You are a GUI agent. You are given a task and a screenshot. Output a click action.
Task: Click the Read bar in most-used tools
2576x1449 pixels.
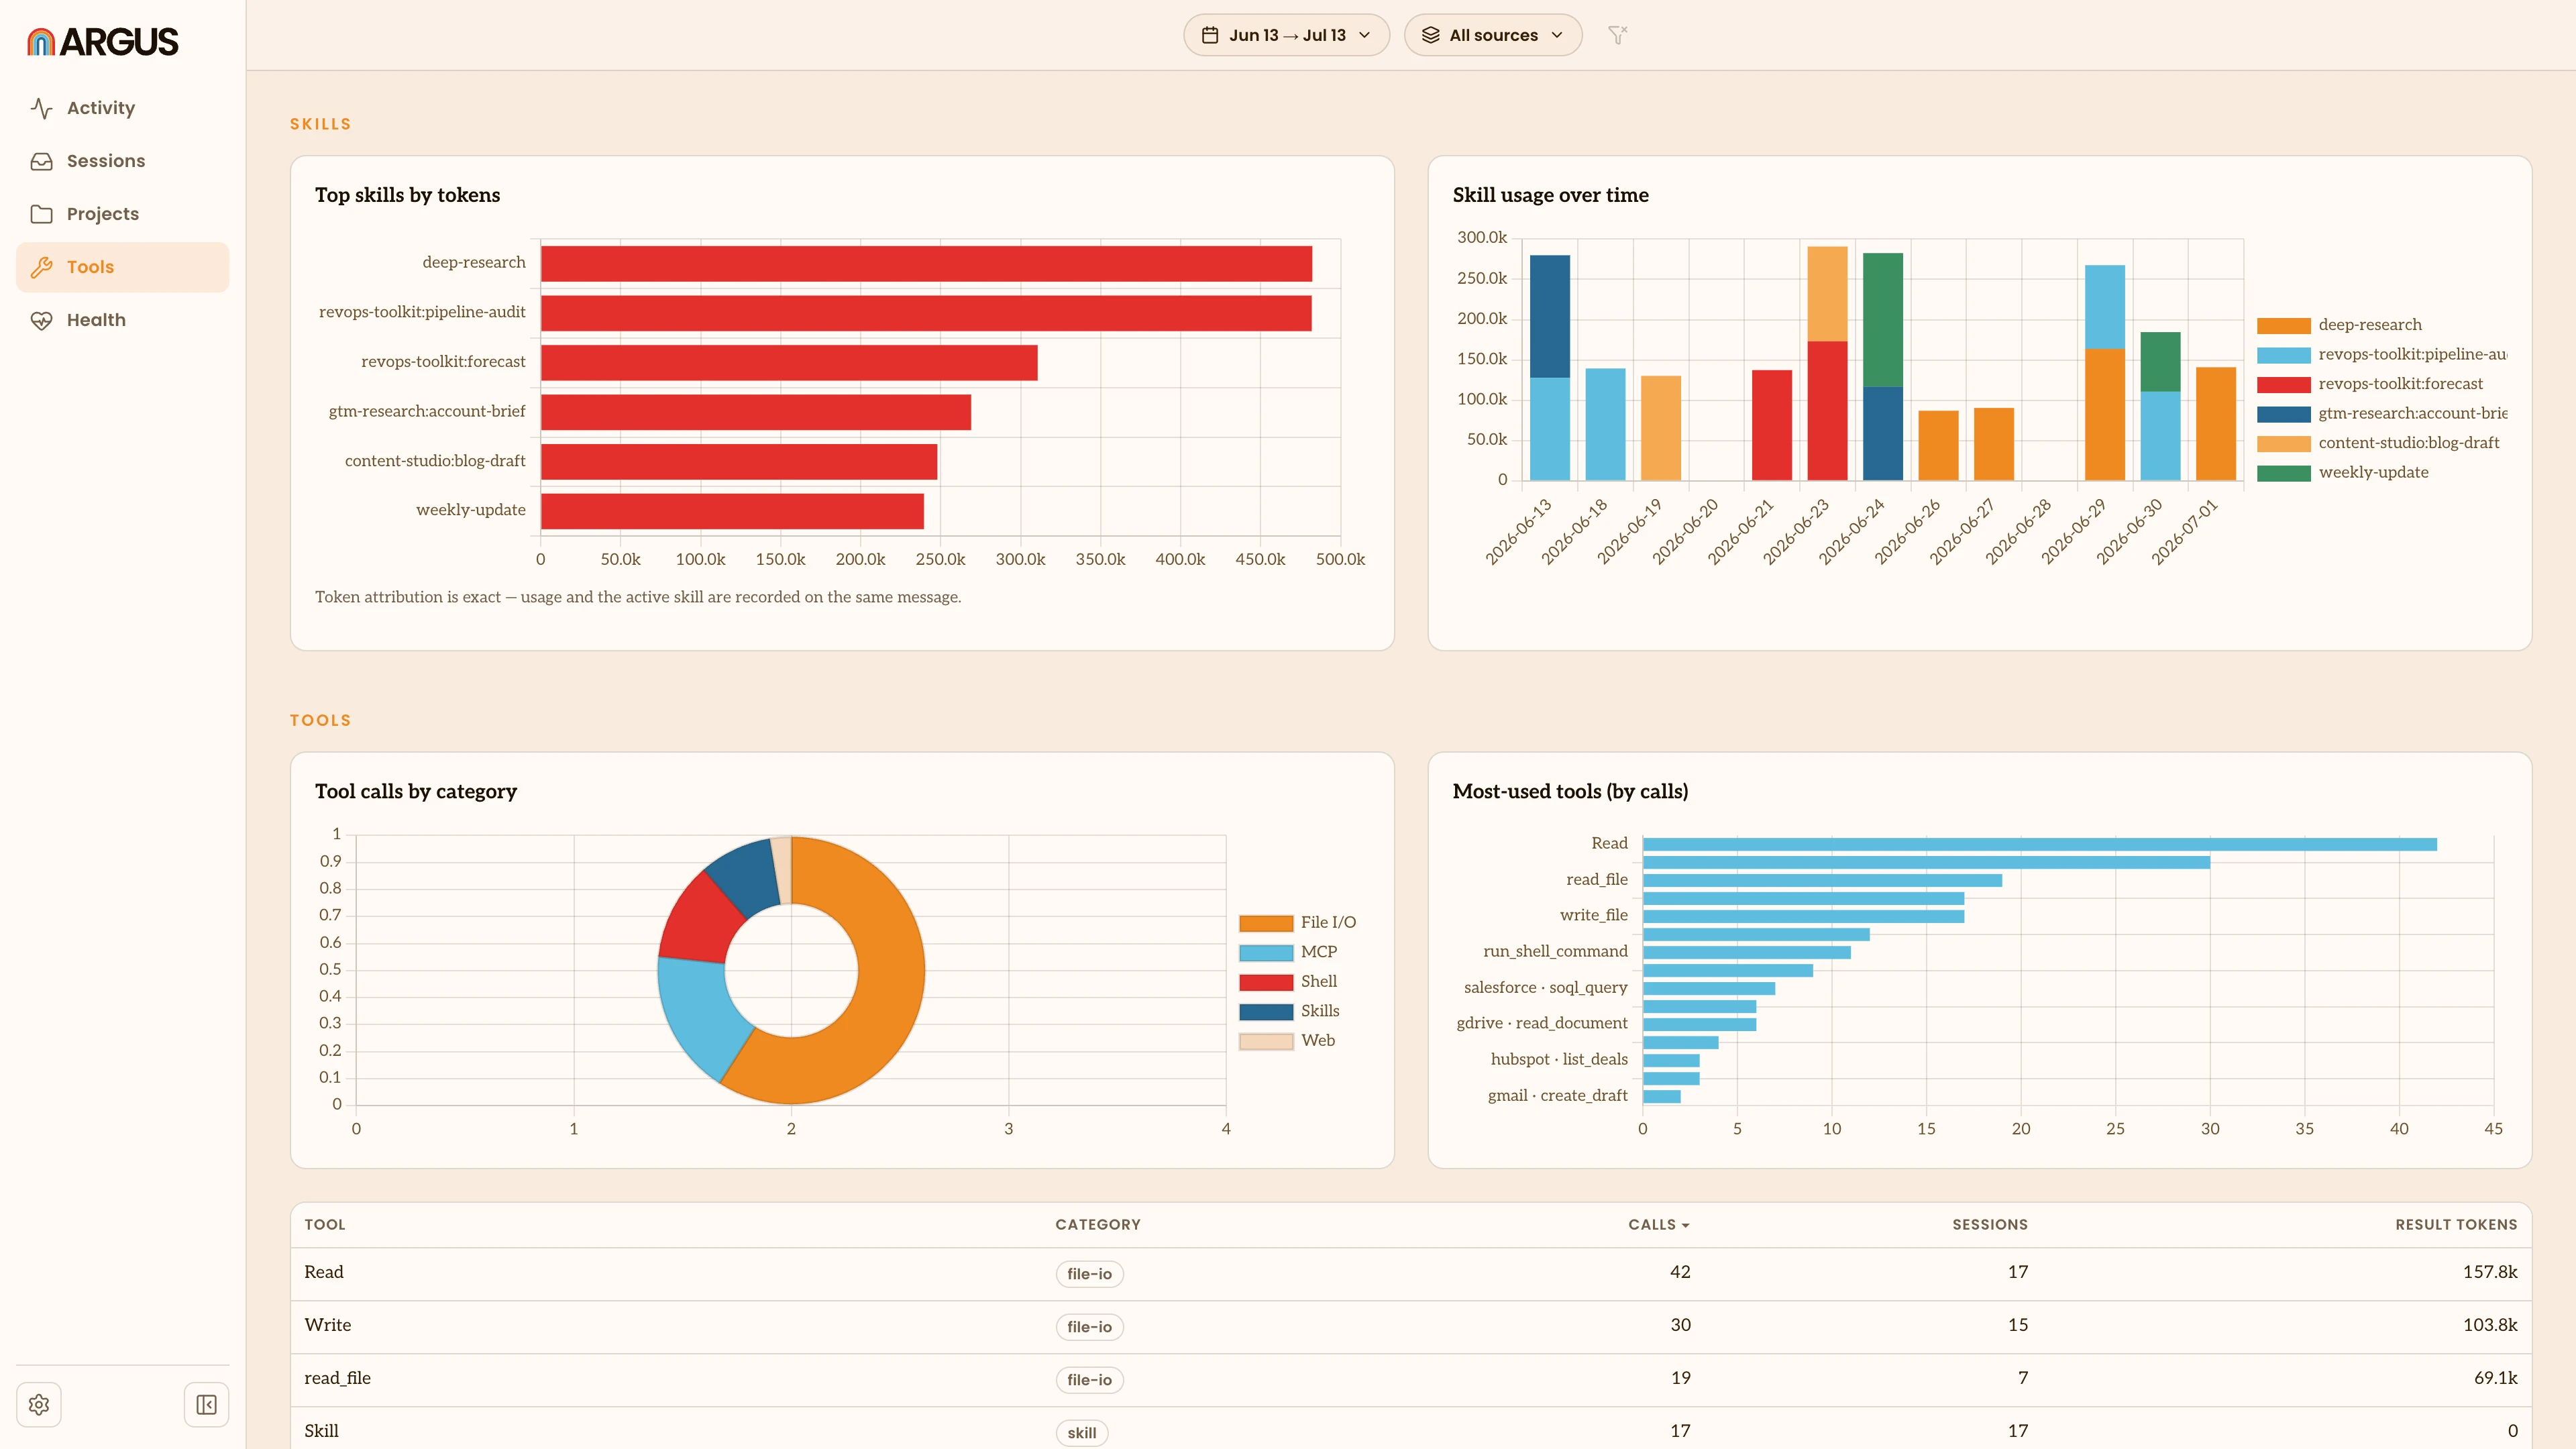pyautogui.click(x=2039, y=845)
